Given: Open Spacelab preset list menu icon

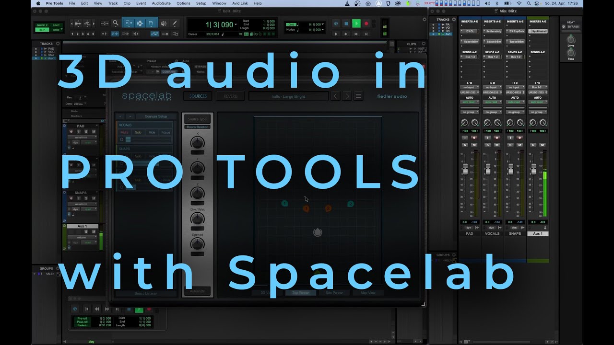Looking at the screenshot, I should (x=358, y=96).
